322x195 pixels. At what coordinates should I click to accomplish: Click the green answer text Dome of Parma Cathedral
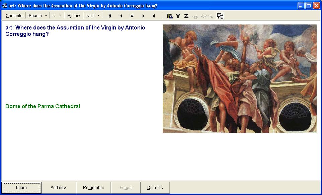tap(43, 107)
